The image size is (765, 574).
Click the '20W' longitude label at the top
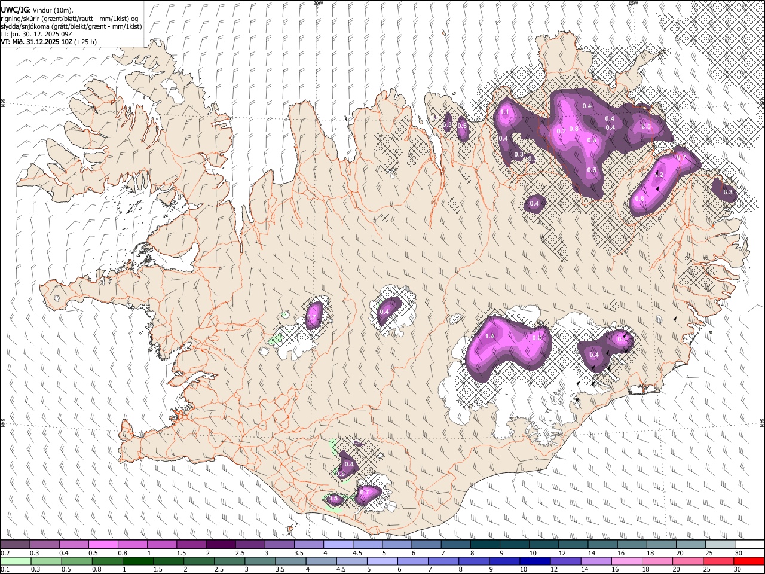pos(318,3)
